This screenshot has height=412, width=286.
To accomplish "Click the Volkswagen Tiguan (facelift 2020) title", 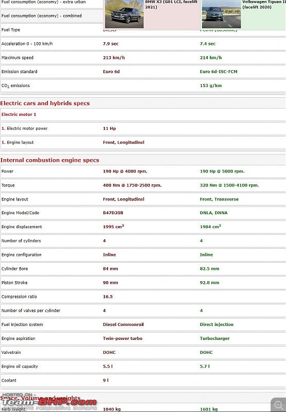I will click(264, 5).
